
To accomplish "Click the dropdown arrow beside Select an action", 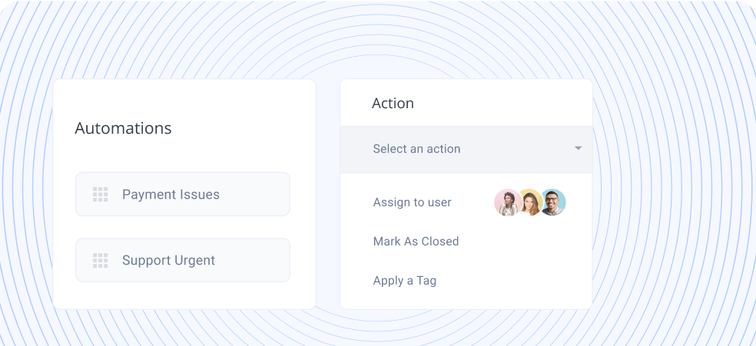I will 578,149.
